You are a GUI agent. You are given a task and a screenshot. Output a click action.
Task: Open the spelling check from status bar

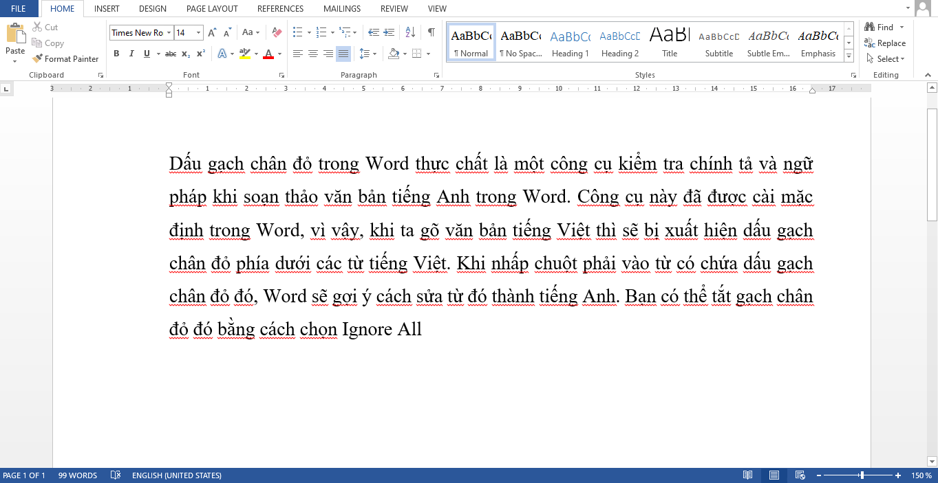point(115,475)
